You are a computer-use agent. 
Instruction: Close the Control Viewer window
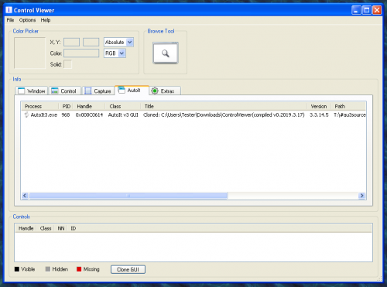pos(377,10)
